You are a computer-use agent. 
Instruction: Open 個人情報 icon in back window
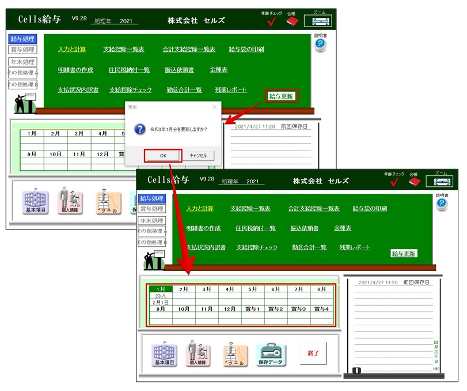click(x=70, y=201)
